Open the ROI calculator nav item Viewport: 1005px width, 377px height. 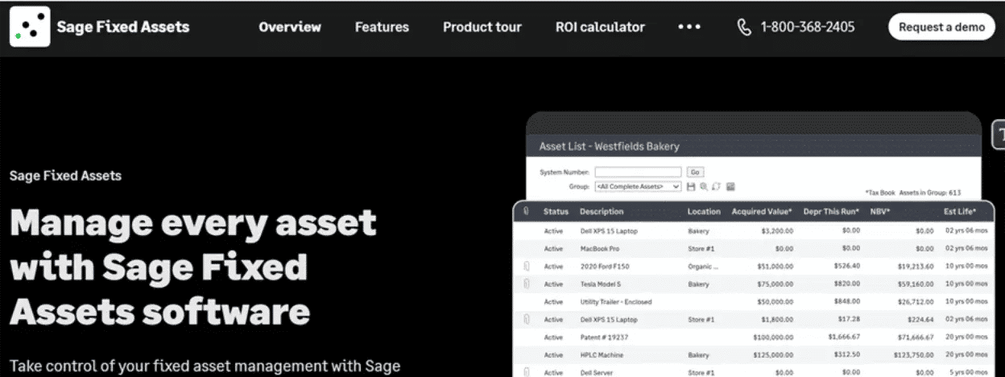[x=600, y=27]
